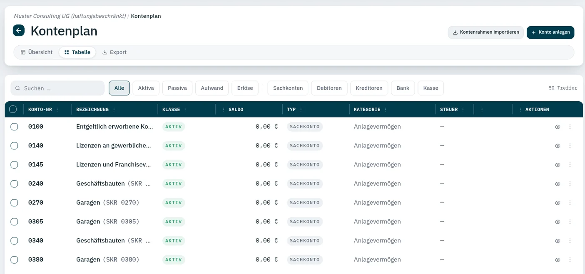Show only Passiva accounts

(177, 88)
